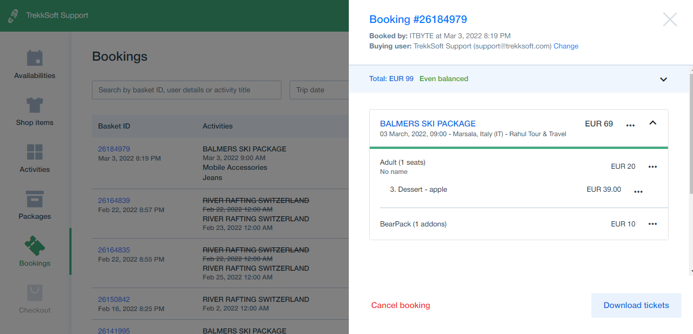
Task: Open options menu for Dessert - apple
Action: (x=638, y=191)
